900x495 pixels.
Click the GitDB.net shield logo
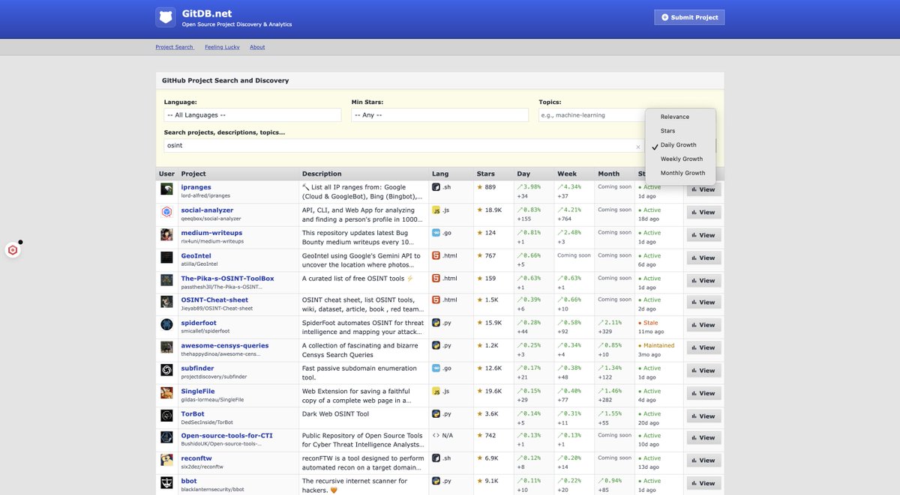165,16
